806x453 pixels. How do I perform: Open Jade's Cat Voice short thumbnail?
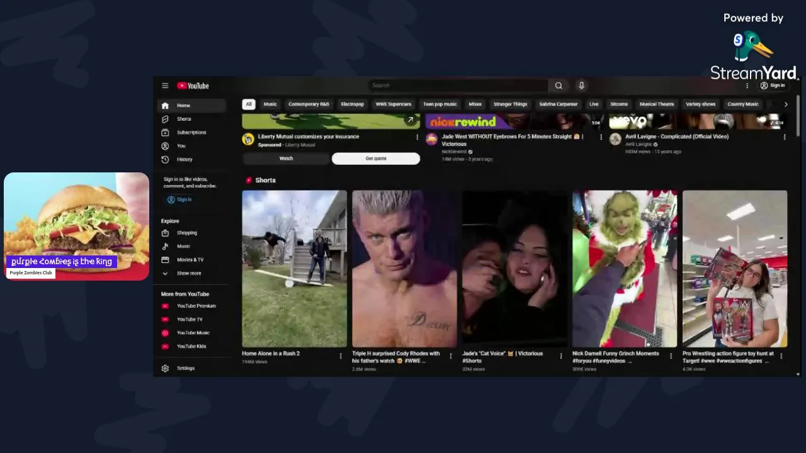click(514, 269)
